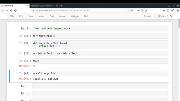This screenshot has width=180, height=101.
Task: Minimize the browser window
Action: 169,6
